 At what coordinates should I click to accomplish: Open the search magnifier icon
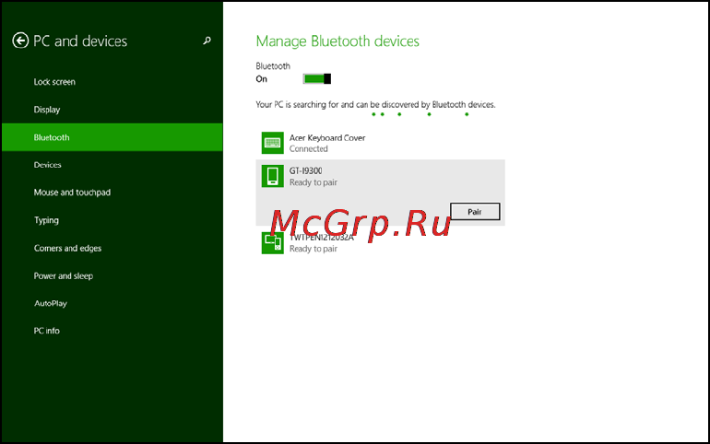click(x=207, y=41)
